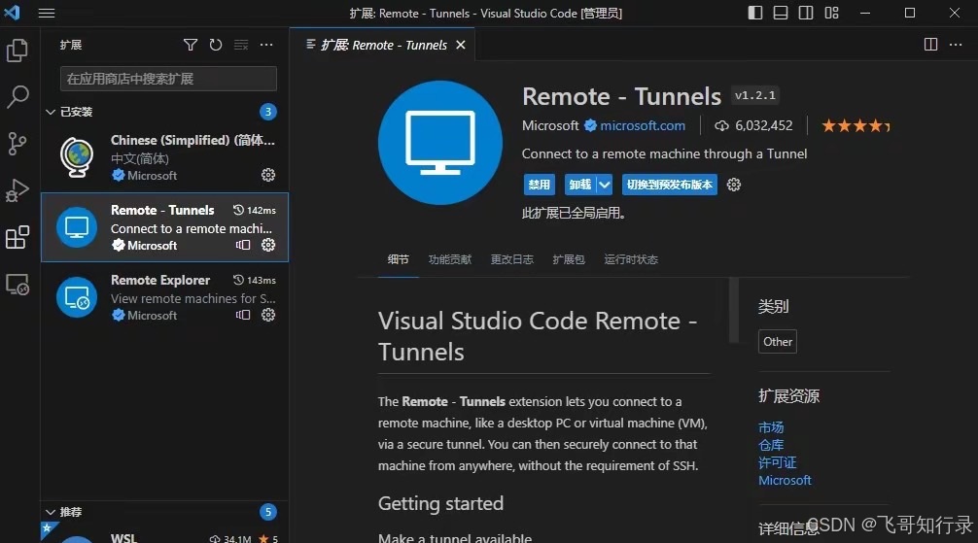Open the Microsoft resource link
978x543 pixels.
[x=785, y=480]
